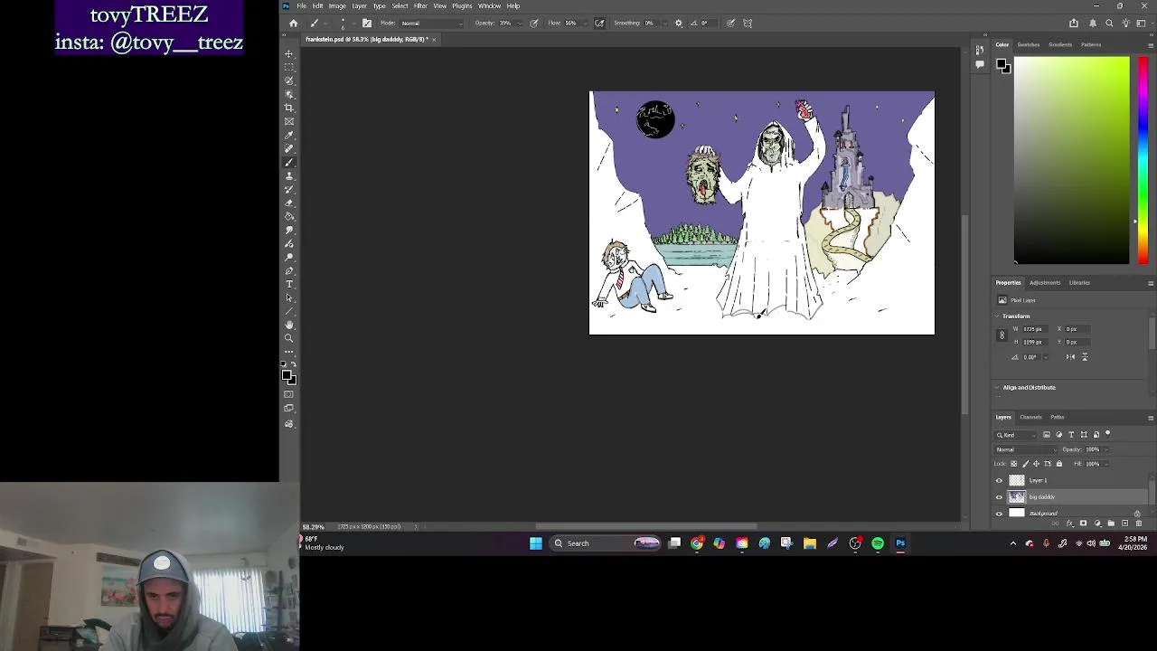Select the Crop tool

289,108
